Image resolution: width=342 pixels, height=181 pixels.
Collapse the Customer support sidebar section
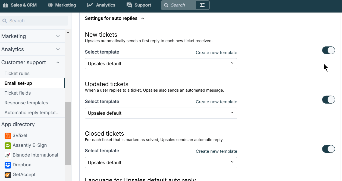(x=58, y=62)
